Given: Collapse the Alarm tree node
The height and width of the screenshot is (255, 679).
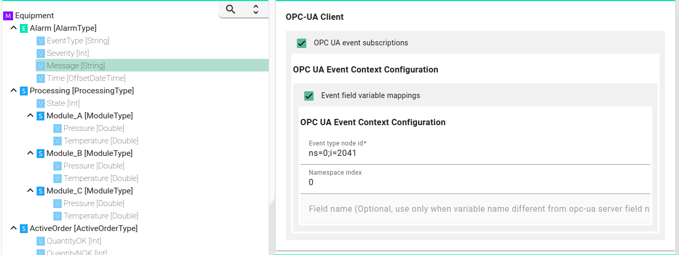Looking at the screenshot, I should (14, 28).
